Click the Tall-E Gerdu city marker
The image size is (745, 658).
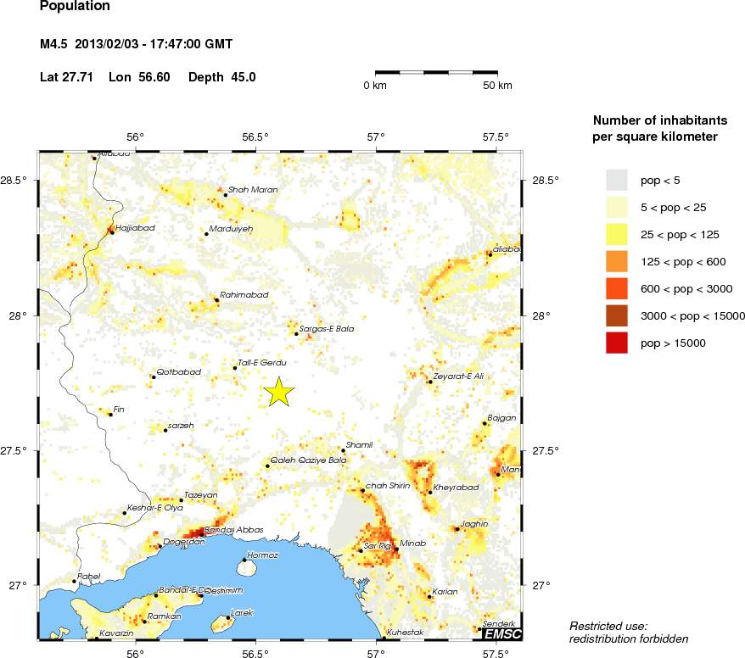[235, 368]
